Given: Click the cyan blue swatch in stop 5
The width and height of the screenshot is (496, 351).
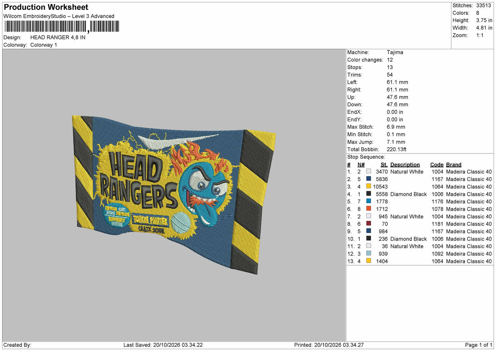Looking at the screenshot, I should [368, 201].
